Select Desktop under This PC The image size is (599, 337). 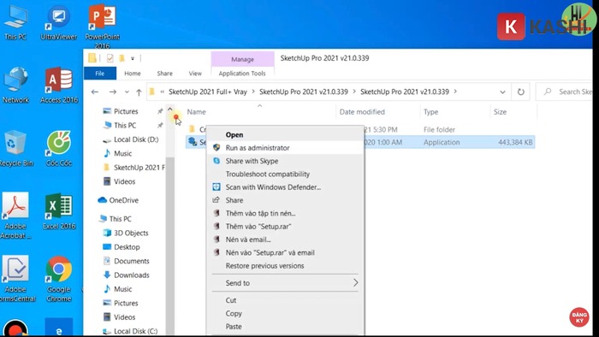pyautogui.click(x=122, y=247)
